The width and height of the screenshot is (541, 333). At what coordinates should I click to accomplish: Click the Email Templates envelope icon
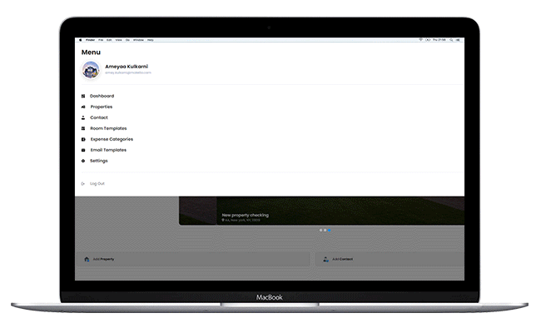(83, 150)
